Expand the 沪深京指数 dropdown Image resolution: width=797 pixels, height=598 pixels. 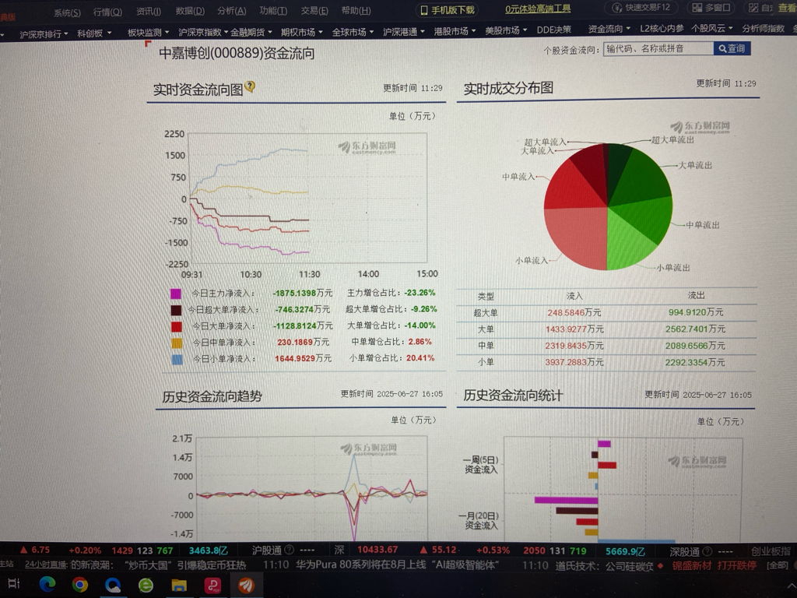point(203,33)
